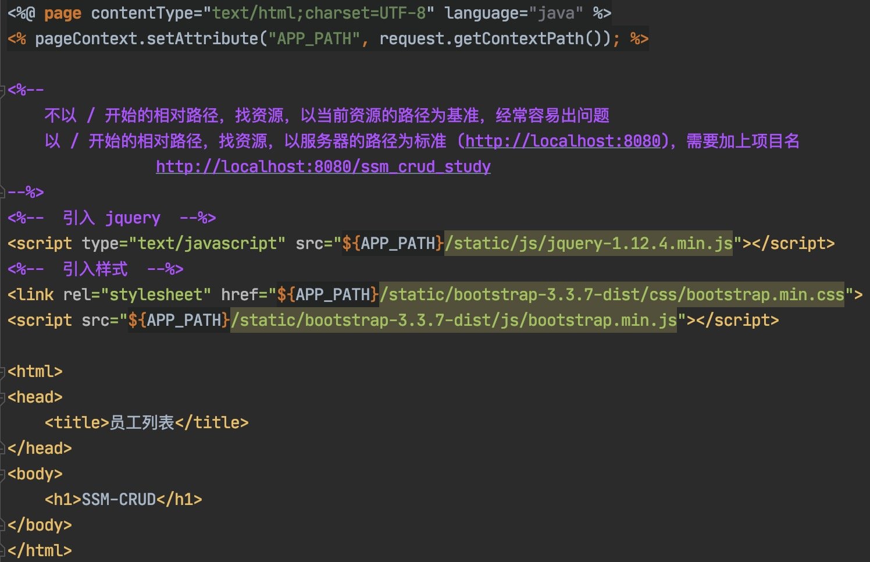Screen dimensions: 870x562
Task: Click the fold end marker beside </body>
Action: point(3,525)
